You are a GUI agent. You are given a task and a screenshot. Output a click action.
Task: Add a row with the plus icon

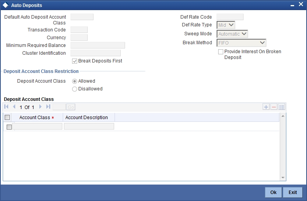click(x=266, y=107)
